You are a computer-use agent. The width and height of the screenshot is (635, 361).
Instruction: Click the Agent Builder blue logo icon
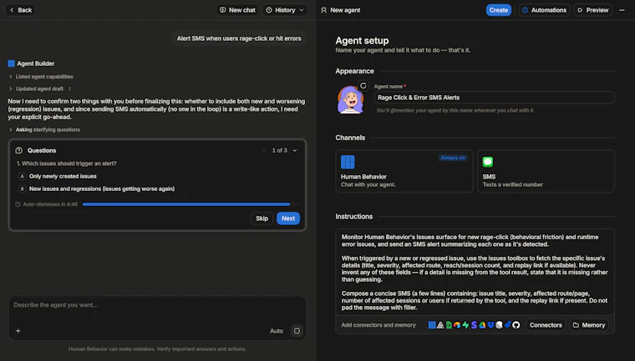pos(12,63)
